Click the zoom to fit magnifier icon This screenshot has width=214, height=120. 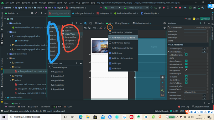pos(162,91)
